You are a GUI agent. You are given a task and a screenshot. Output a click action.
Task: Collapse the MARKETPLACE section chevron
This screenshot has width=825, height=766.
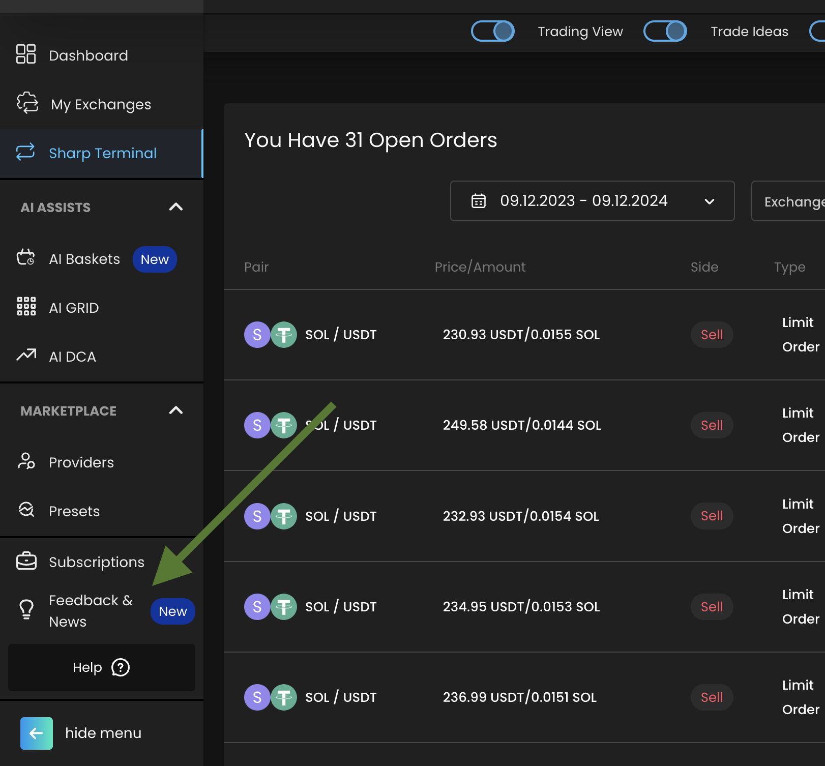(x=175, y=410)
